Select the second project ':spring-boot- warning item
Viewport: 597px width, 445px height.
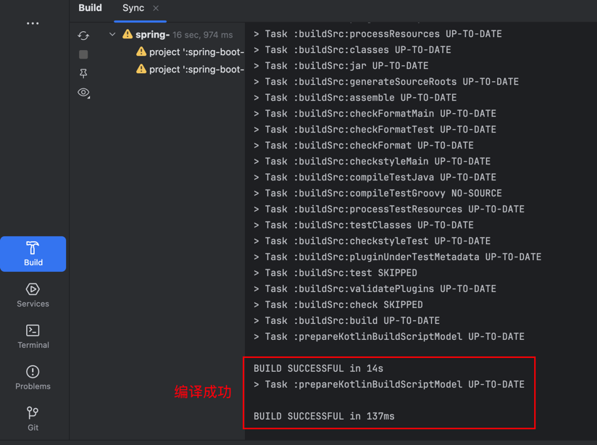coord(196,70)
